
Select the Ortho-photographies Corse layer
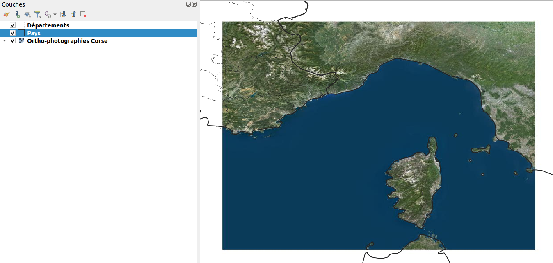[67, 40]
